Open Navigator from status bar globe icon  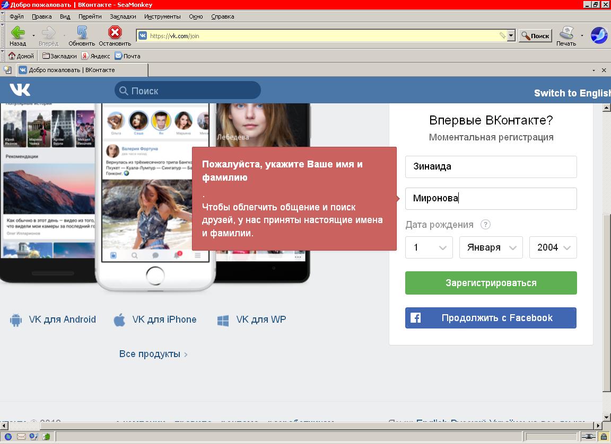8,437
